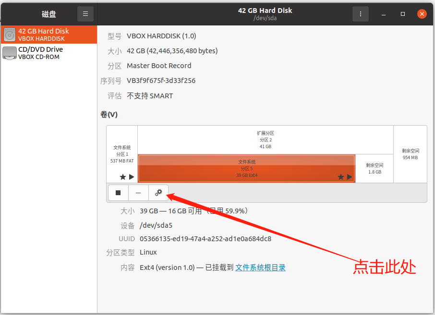435x315 pixels.
Task: Select the 537 MB FAT 分区 1 region
Action: click(x=122, y=153)
